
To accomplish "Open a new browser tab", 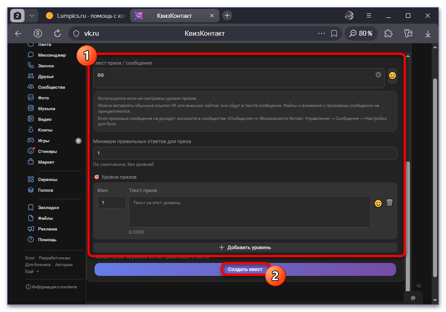I will click(227, 16).
